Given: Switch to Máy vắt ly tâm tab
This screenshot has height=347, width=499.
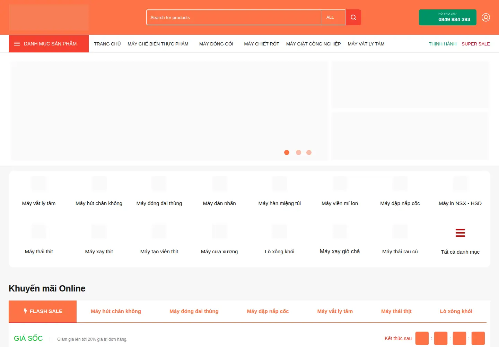Looking at the screenshot, I should (335, 311).
